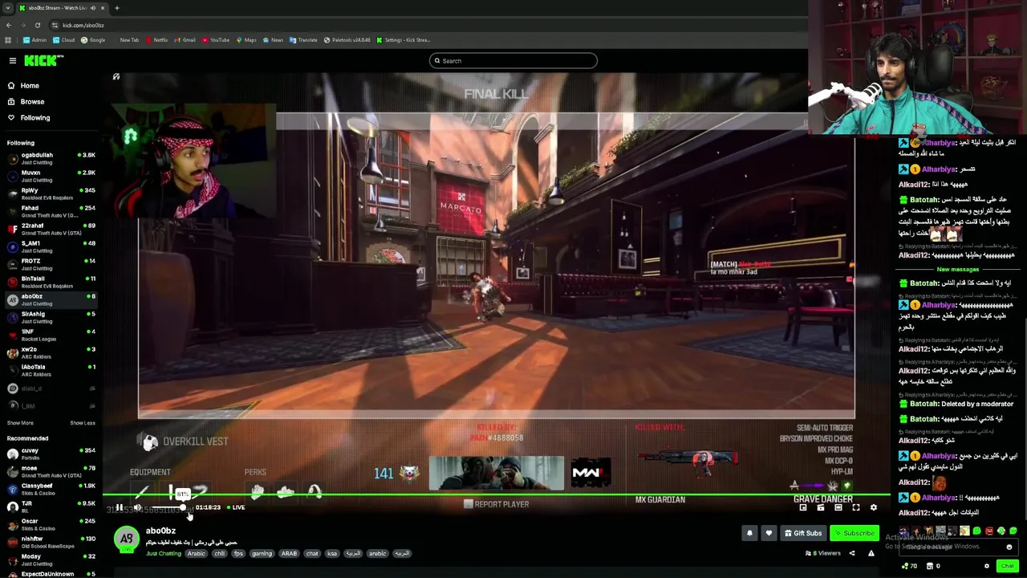Click the ARAB tag
Image resolution: width=1027 pixels, height=578 pixels.
289,553
